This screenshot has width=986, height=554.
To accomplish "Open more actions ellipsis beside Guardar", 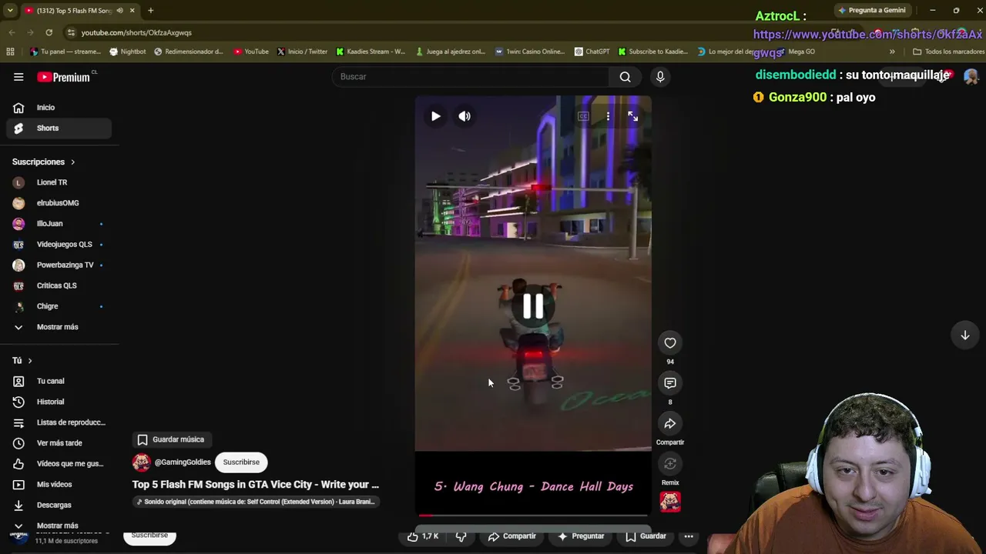I will click(x=689, y=536).
